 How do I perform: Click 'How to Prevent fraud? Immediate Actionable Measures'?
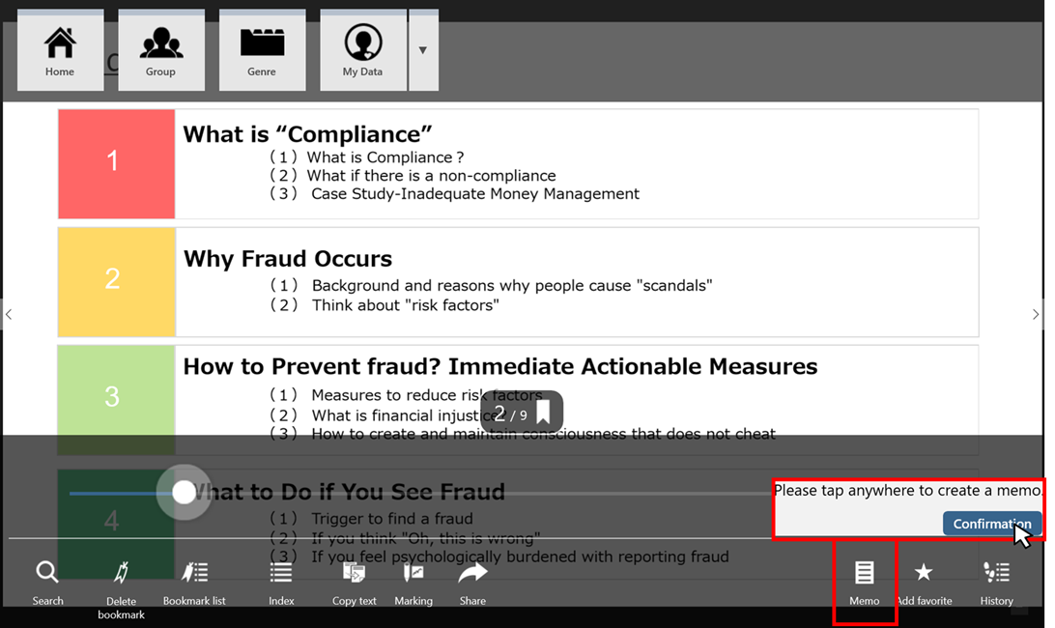coord(500,366)
